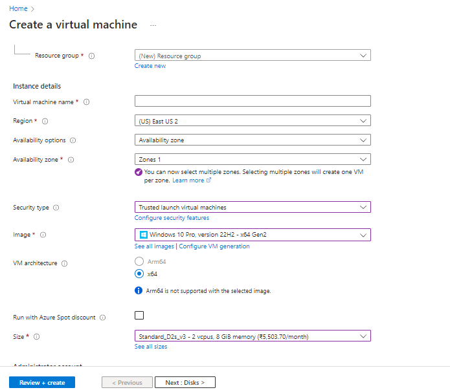
Task: Expand the Zones 1 dropdown
Action: [x=253, y=160]
